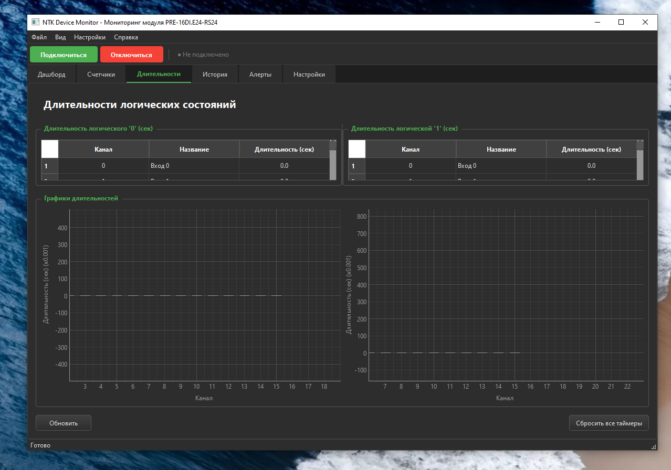
Task: Click the NTK Device Monitor app icon
Action: (35, 23)
